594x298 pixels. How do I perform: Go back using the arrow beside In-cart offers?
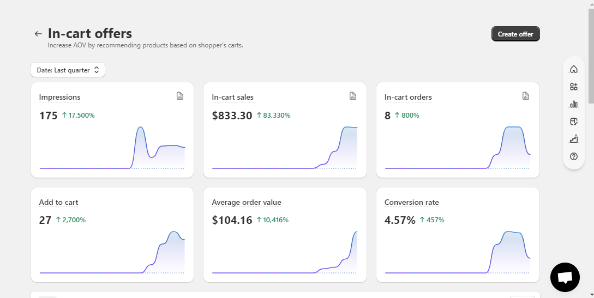pyautogui.click(x=38, y=34)
